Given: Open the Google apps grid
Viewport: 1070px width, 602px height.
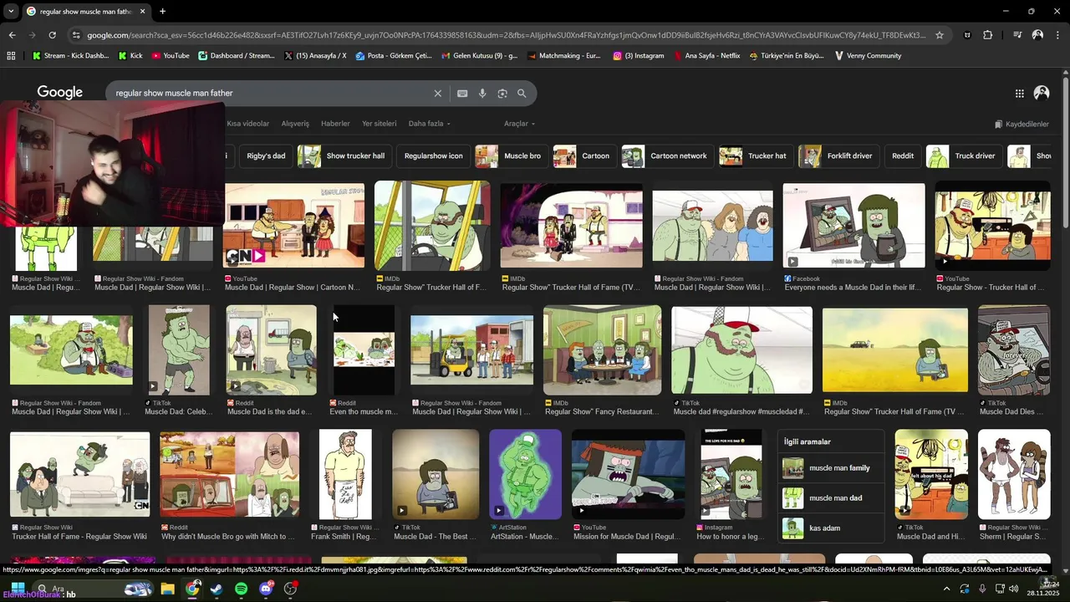Looking at the screenshot, I should tap(1020, 94).
